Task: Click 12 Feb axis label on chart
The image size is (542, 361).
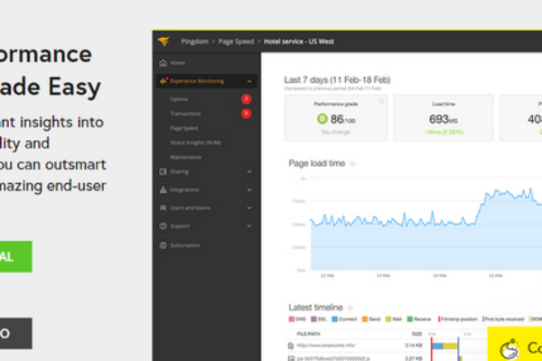Action: pos(327,275)
